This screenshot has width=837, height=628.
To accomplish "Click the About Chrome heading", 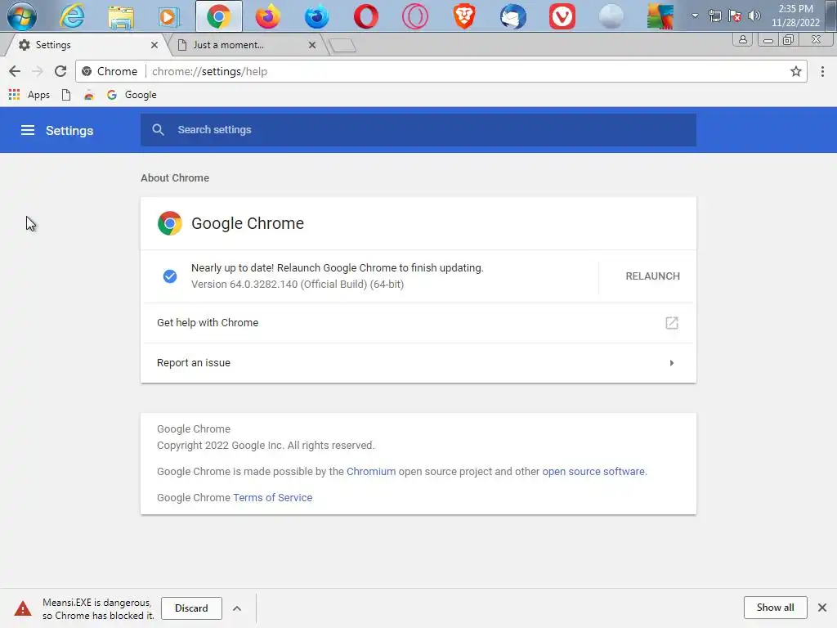I will [175, 177].
